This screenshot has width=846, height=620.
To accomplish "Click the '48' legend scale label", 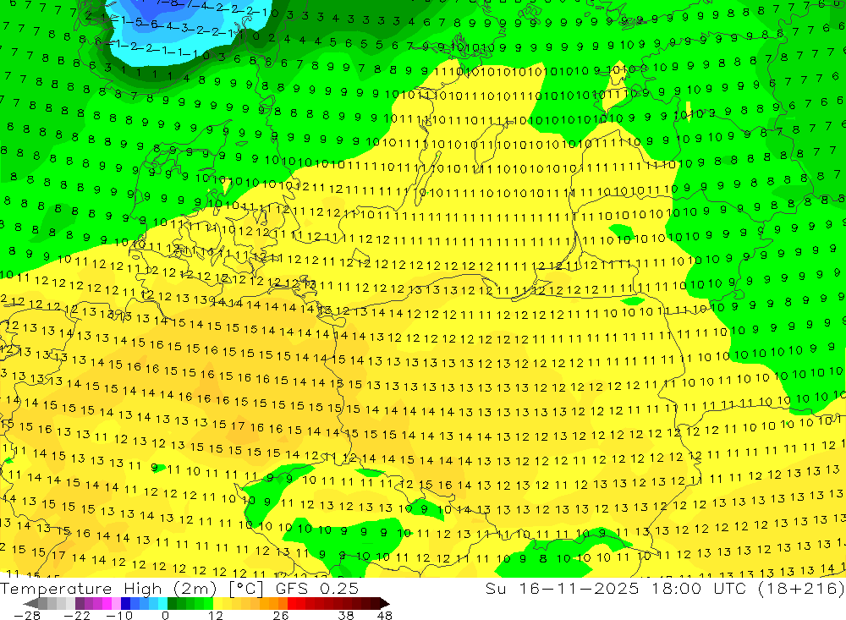I will [x=385, y=615].
